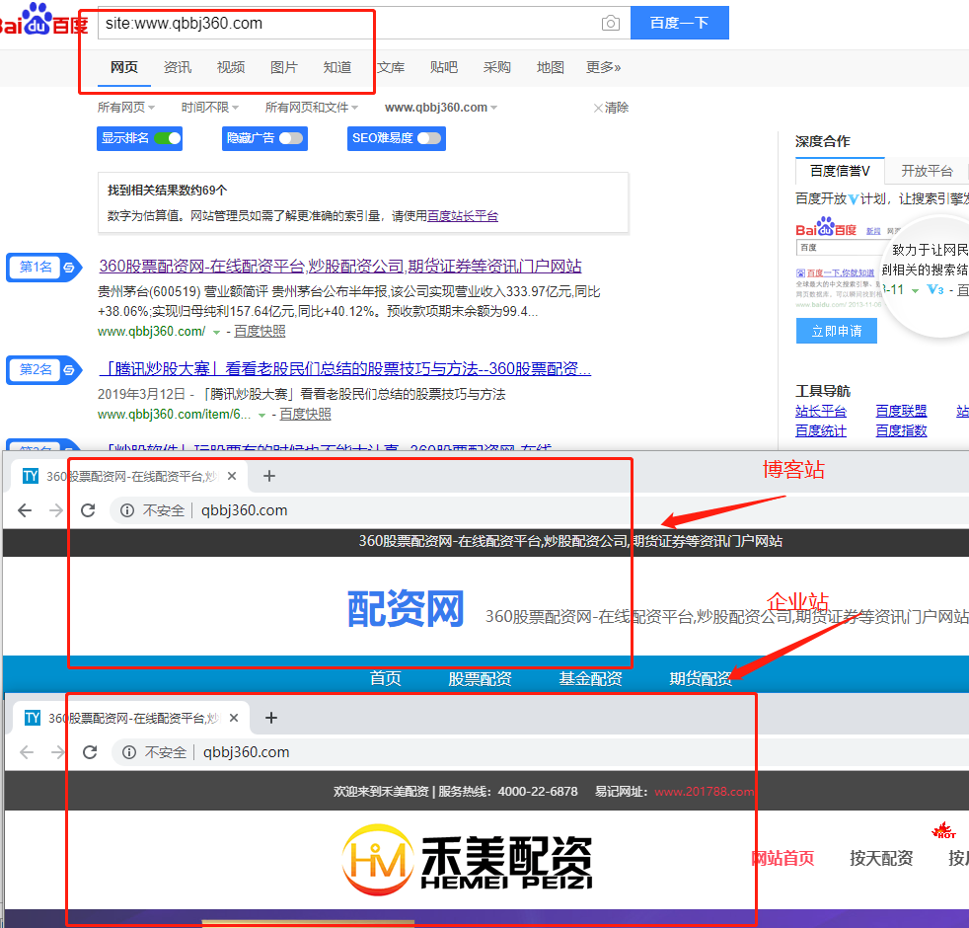
Task: Select the 视频 search tab
Action: click(x=231, y=67)
